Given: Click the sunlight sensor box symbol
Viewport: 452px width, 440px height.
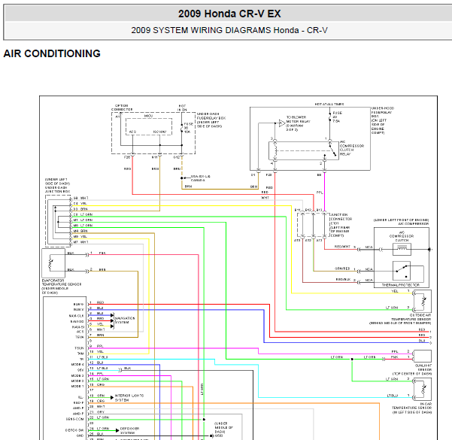Looking at the screenshot, I should click(x=423, y=356).
